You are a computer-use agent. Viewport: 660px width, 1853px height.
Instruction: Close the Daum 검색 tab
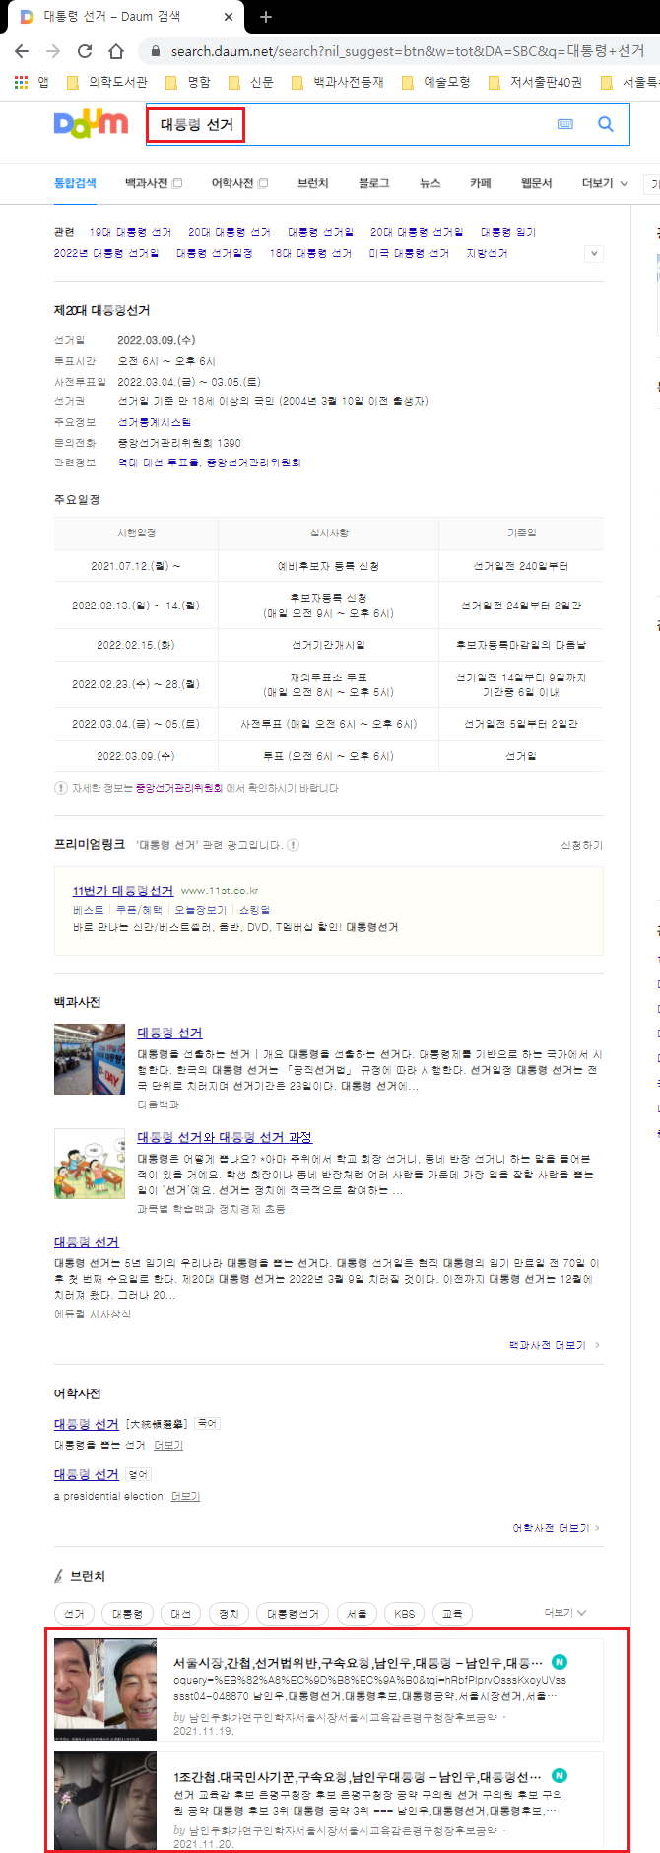(x=228, y=17)
